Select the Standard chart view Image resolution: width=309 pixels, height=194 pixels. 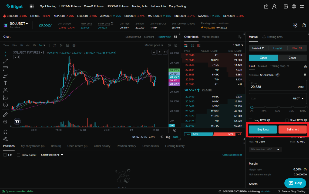149,37
